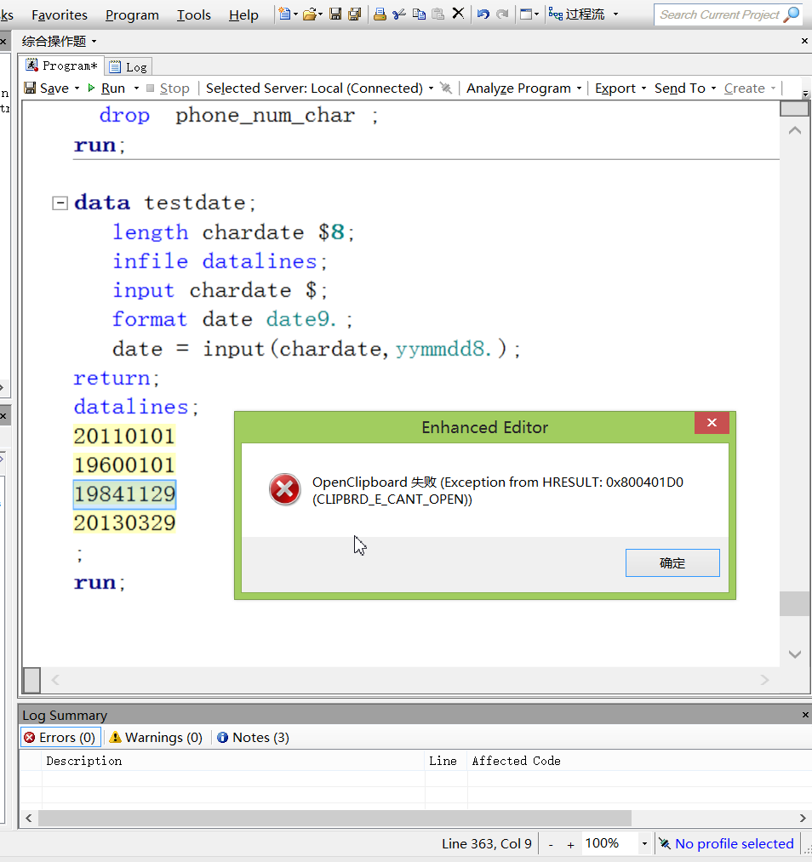
Task: Open the Run dropdown arrow
Action: pyautogui.click(x=136, y=88)
